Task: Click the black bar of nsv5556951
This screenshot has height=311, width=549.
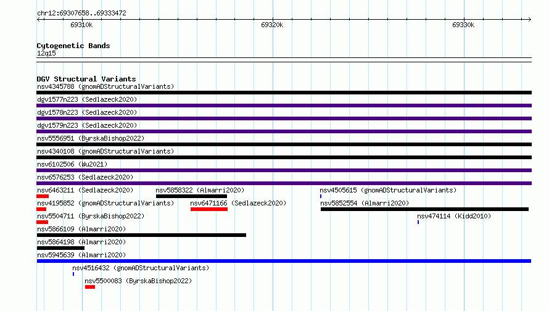Action: point(284,144)
